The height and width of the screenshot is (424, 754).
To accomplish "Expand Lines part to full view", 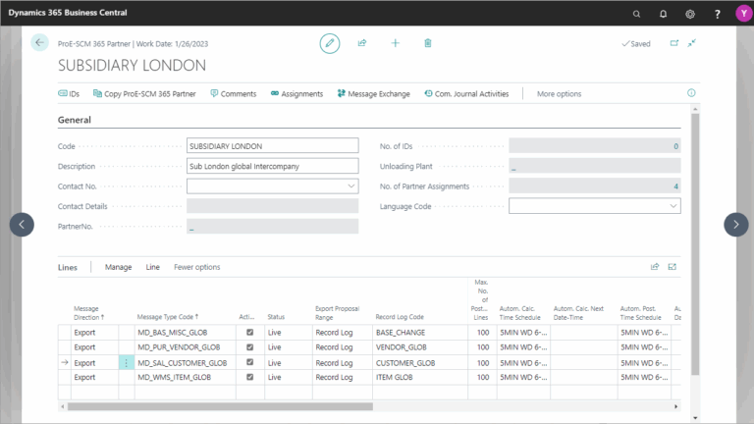I will tap(672, 267).
